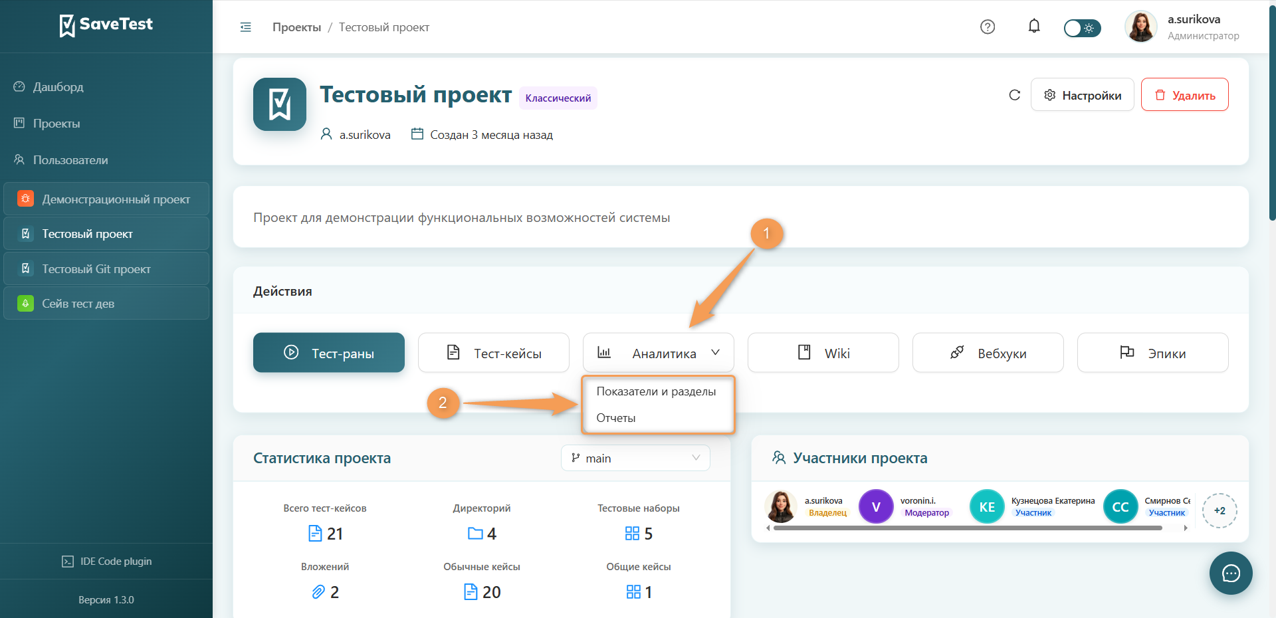Click the Тестовые наборы grid icon
This screenshot has width=1276, height=618.
point(632,534)
